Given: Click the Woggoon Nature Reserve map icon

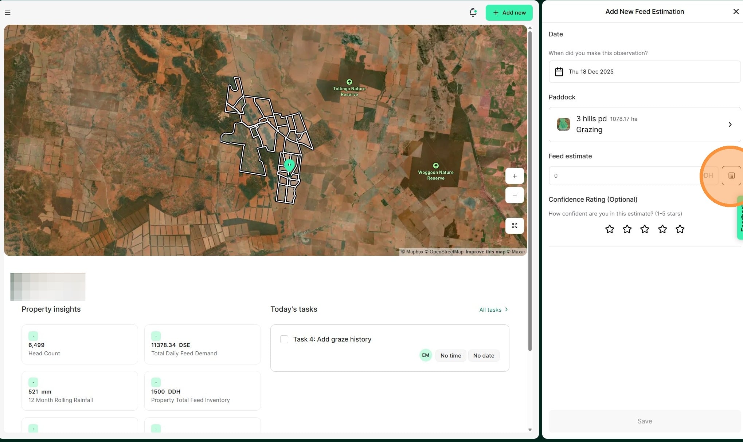Looking at the screenshot, I should coord(435,166).
